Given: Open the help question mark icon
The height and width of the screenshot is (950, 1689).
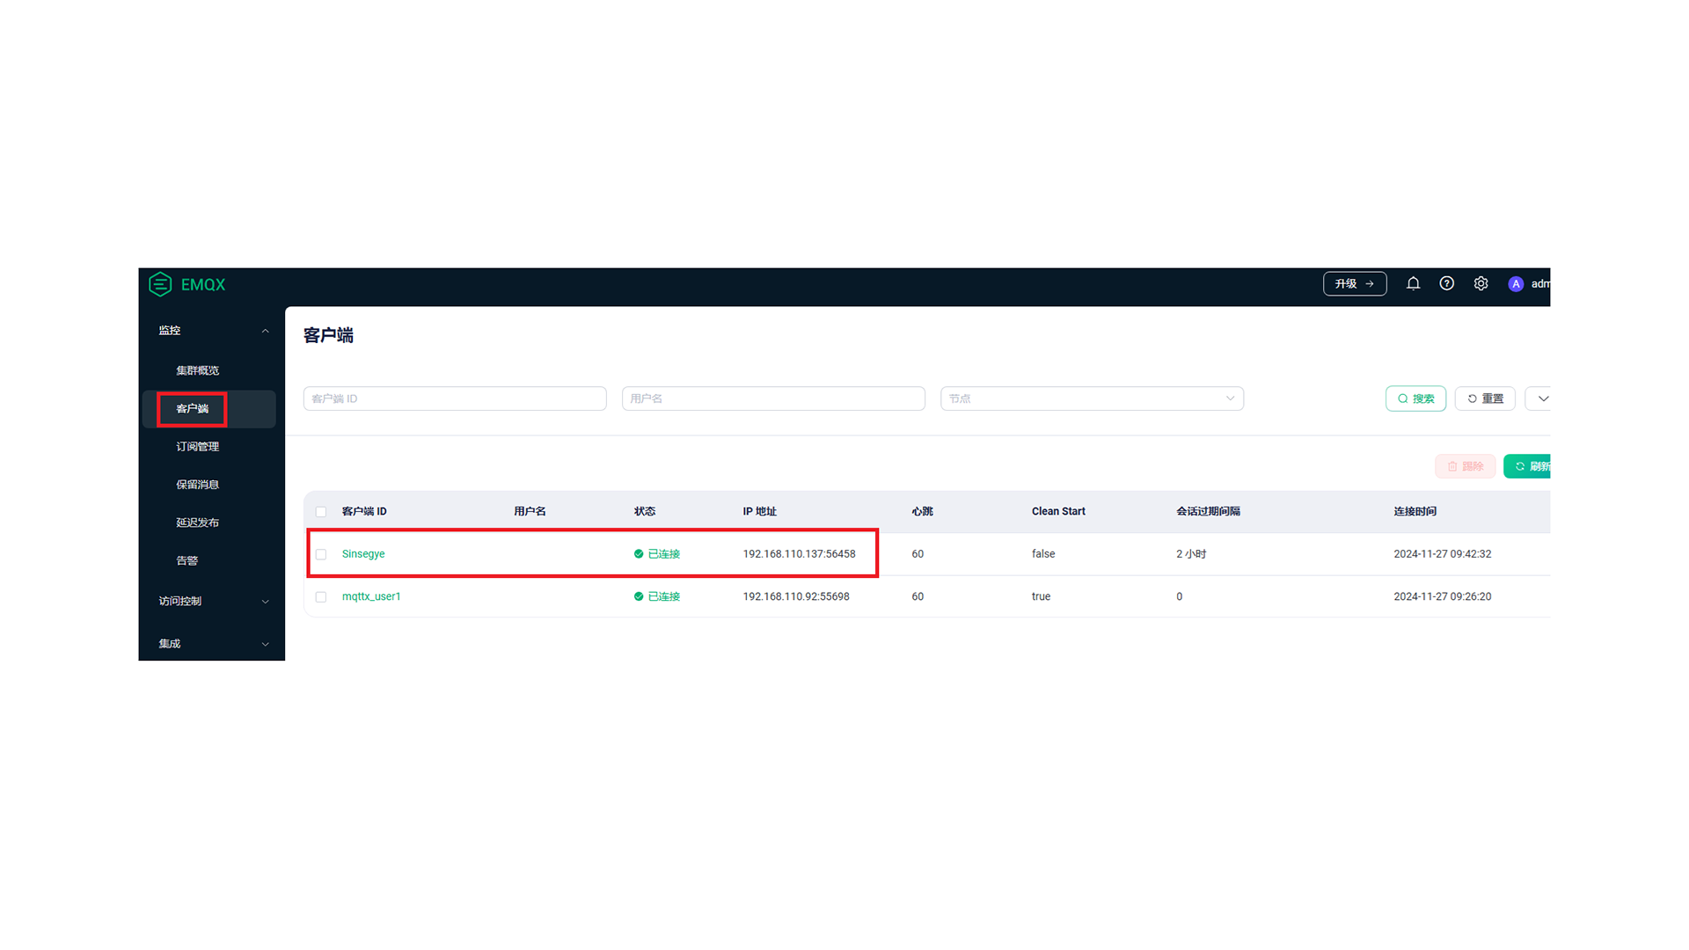Looking at the screenshot, I should pos(1447,283).
